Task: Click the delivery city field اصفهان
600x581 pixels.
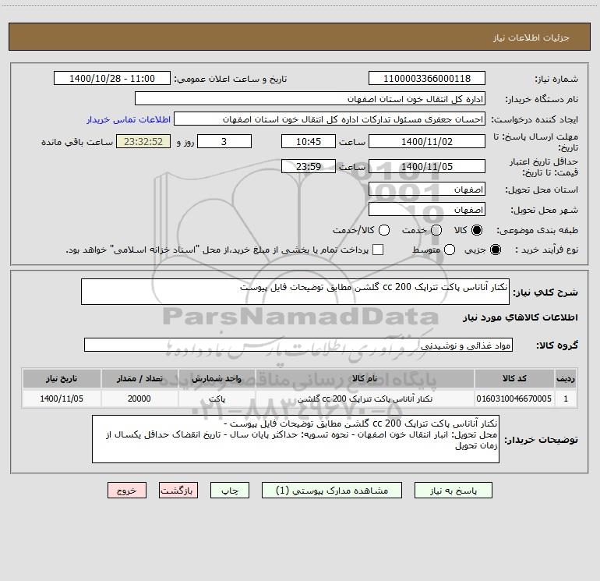Action: 427,210
